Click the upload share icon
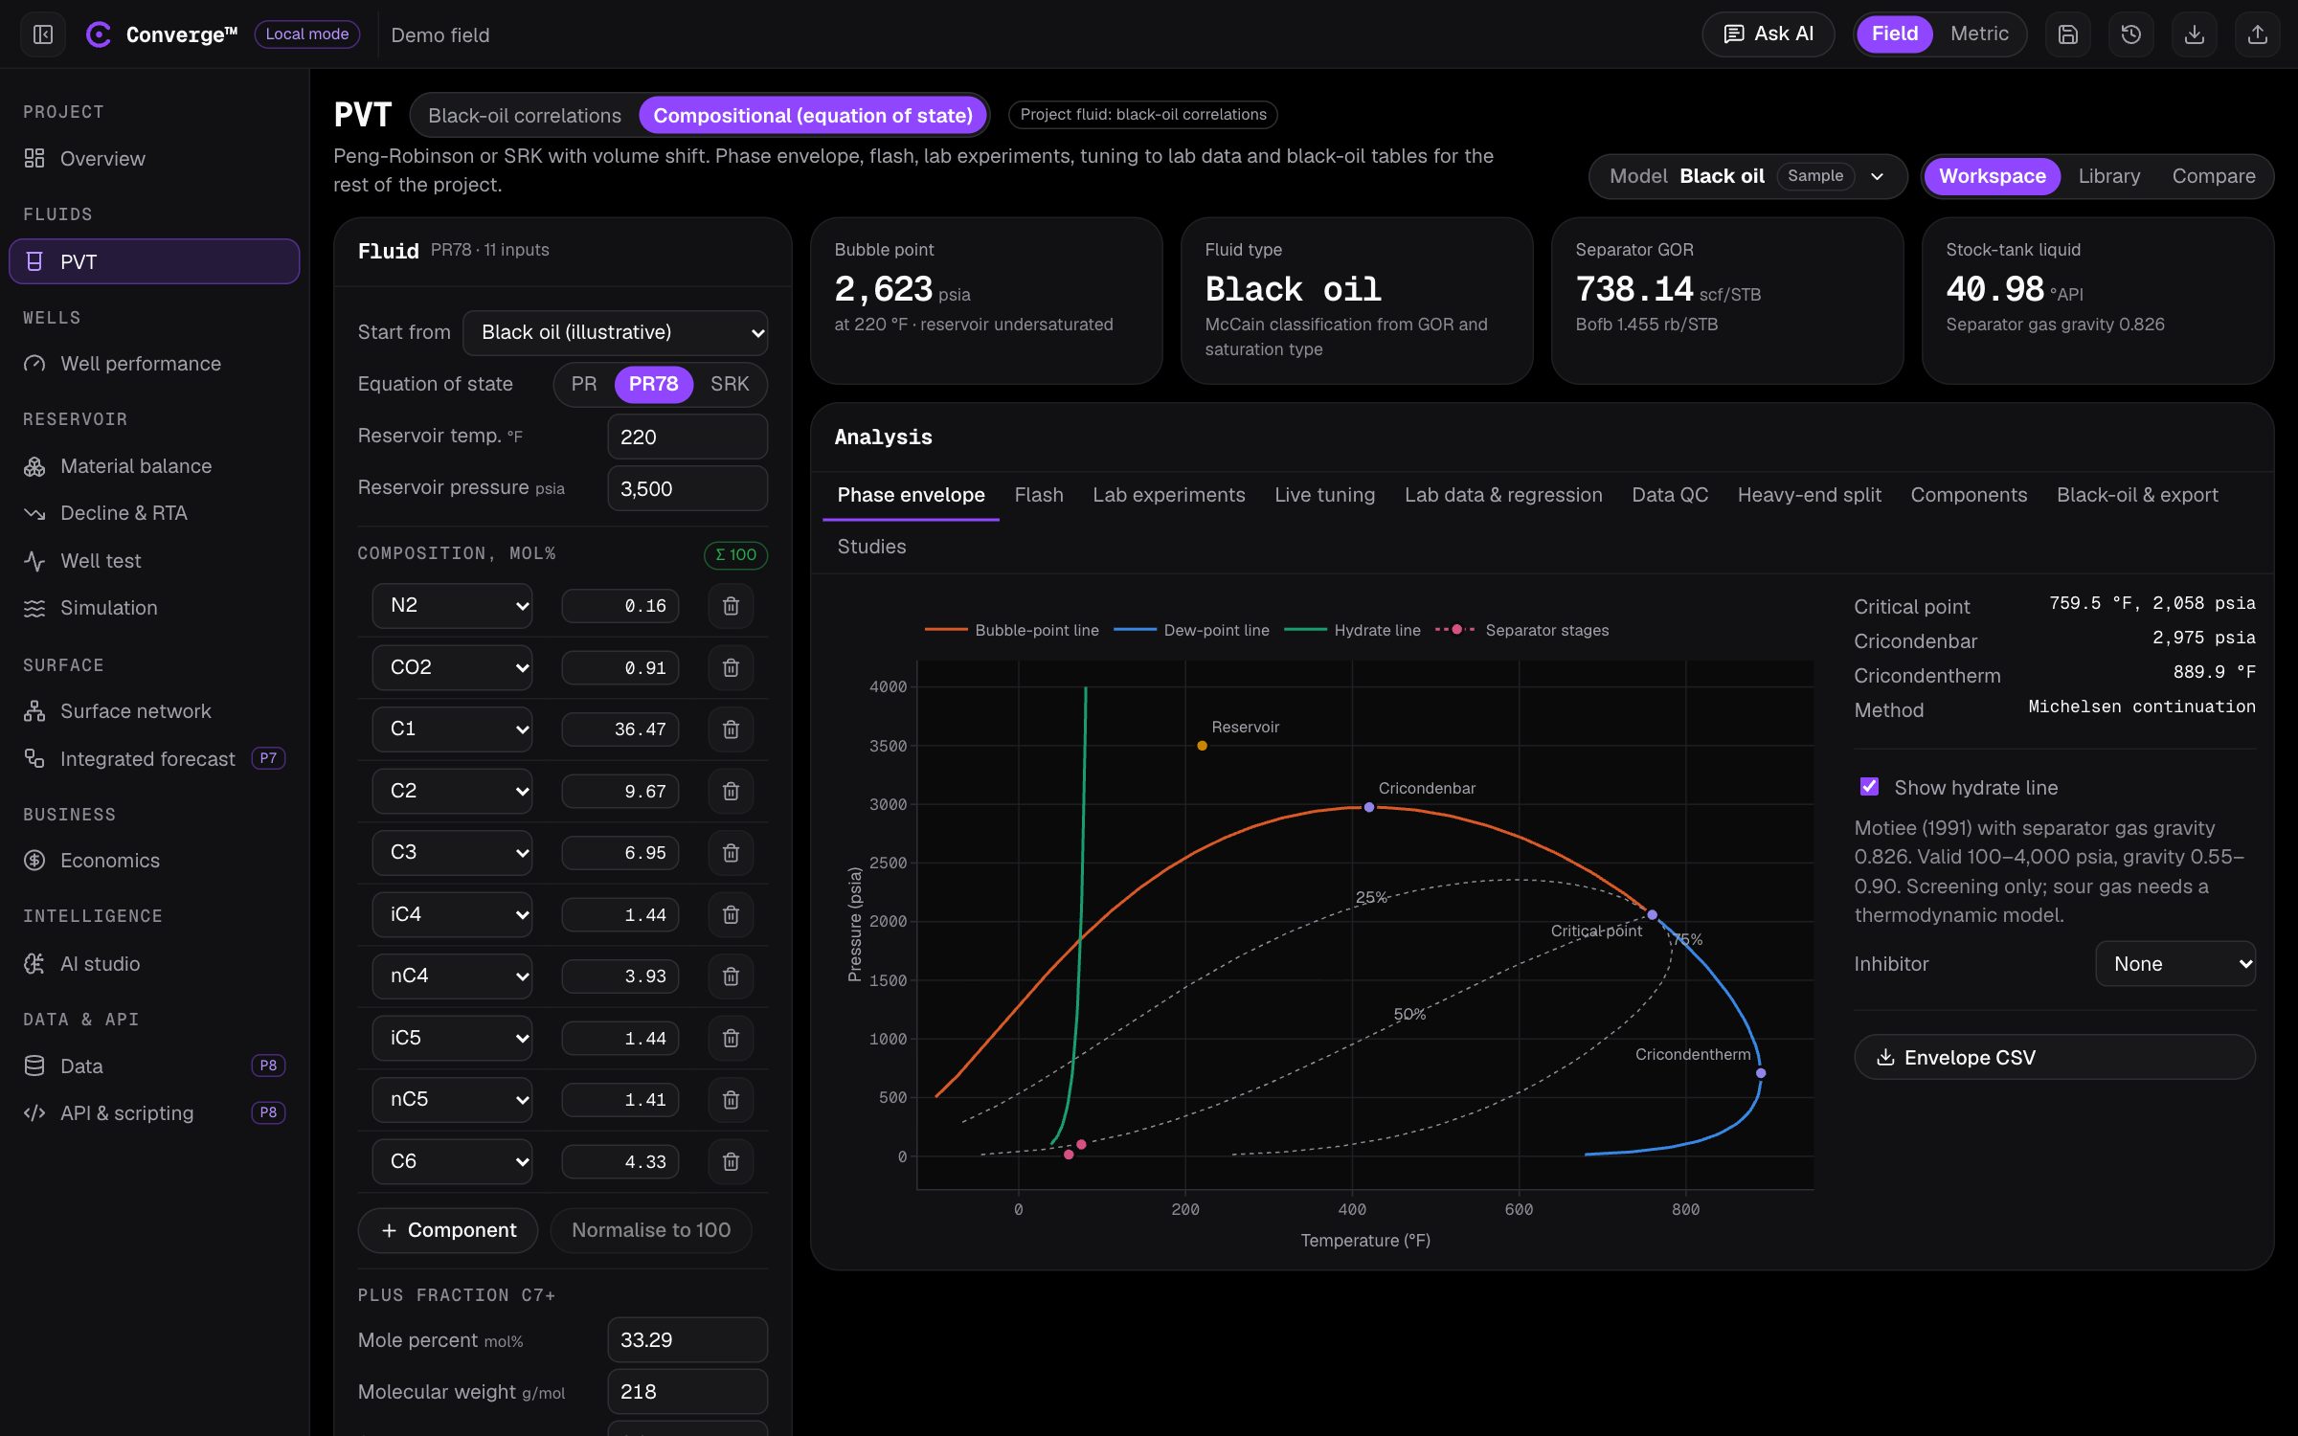Viewport: 2298px width, 1436px height. pos(2257,34)
